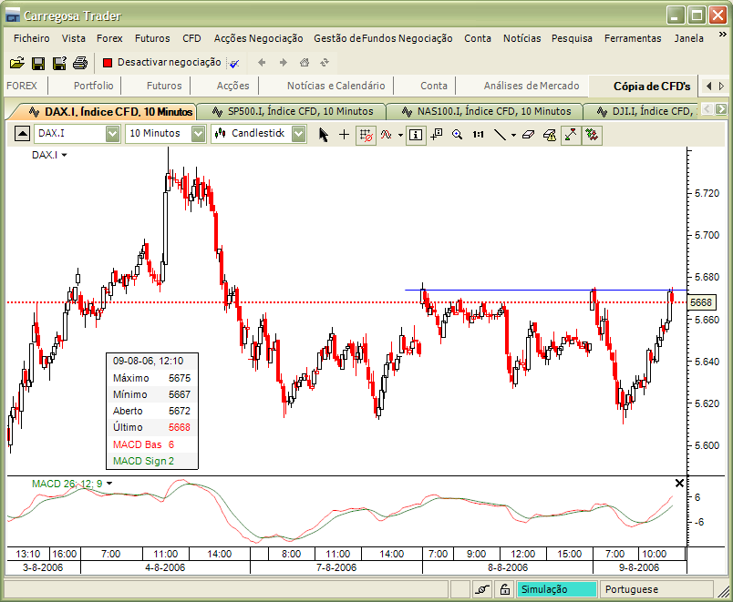Click the padlock icon in status bar
733x602 pixels.
[x=504, y=589]
